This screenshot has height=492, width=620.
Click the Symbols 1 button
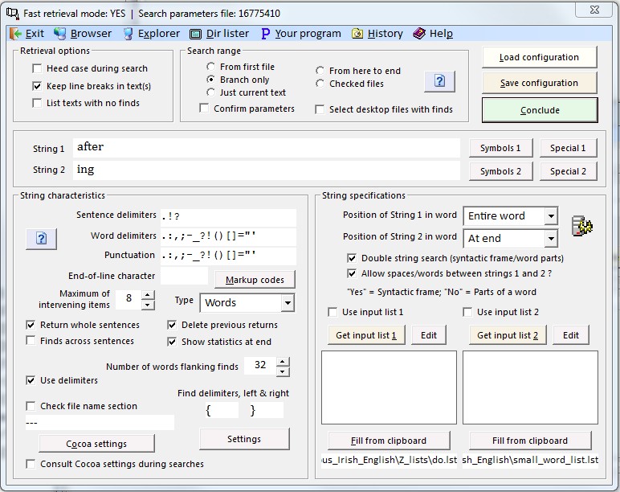(x=500, y=148)
